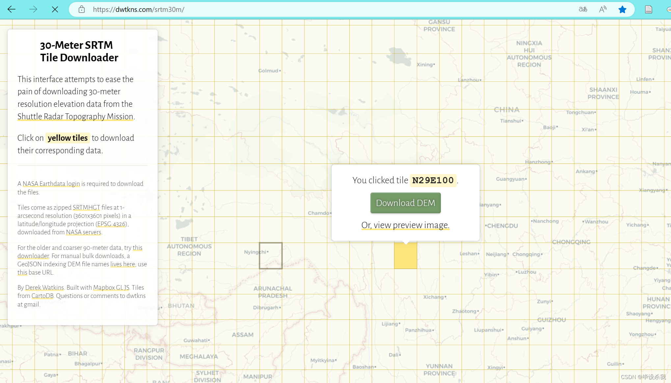The image size is (671, 383).
Task: Click the blue favorites star
Action: pyautogui.click(x=622, y=10)
